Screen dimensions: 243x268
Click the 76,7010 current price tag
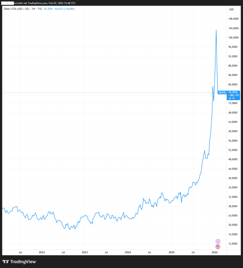tap(233, 92)
